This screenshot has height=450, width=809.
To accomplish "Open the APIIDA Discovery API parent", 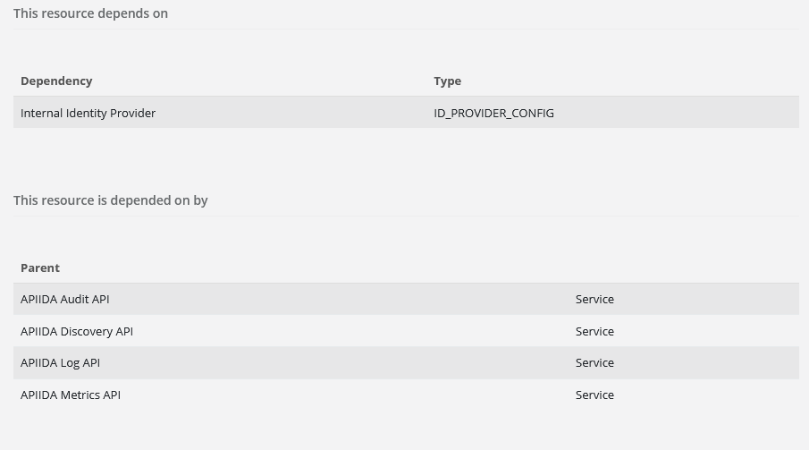I will [x=76, y=331].
